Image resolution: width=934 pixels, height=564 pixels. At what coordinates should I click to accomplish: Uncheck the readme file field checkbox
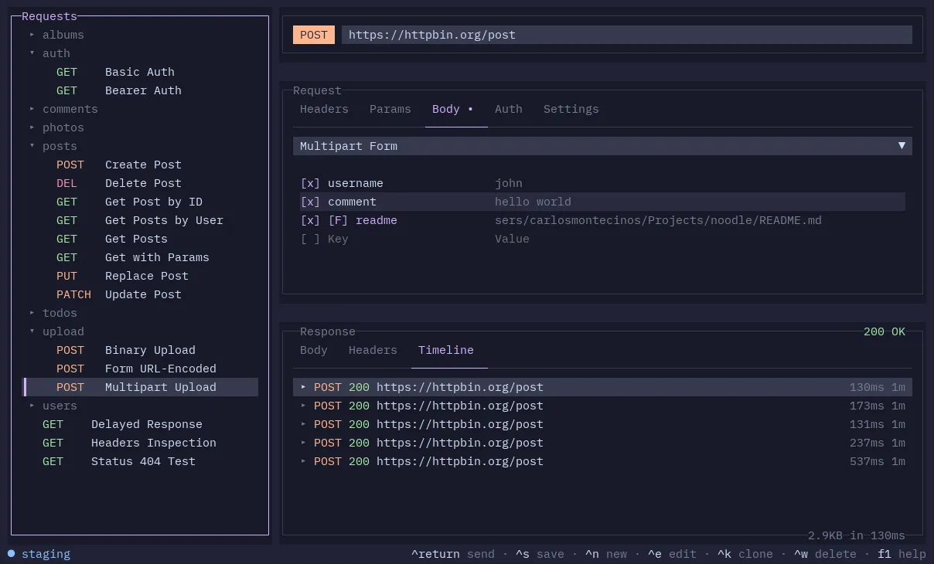(310, 220)
